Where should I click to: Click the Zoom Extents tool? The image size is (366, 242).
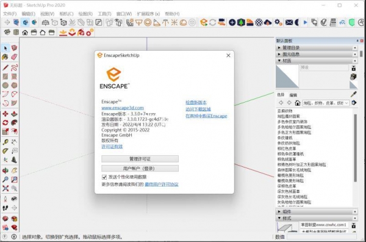pyautogui.click(x=5, y=188)
